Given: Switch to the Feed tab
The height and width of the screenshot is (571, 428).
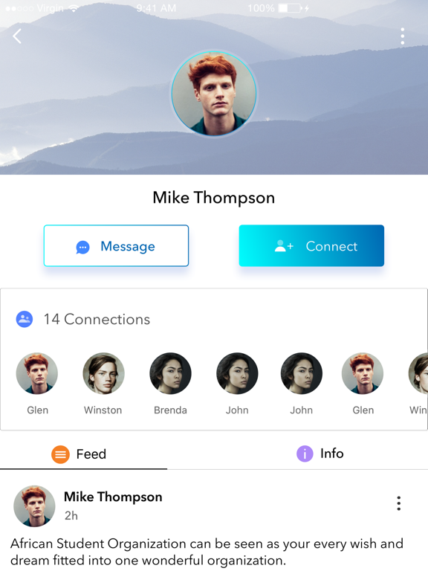Looking at the screenshot, I should [83, 454].
